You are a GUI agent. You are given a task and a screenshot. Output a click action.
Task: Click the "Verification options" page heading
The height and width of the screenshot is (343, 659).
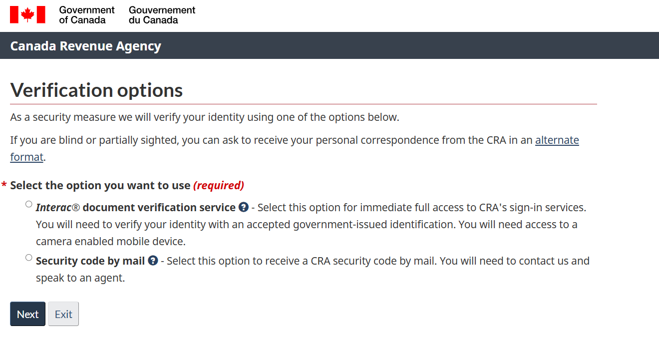[96, 90]
